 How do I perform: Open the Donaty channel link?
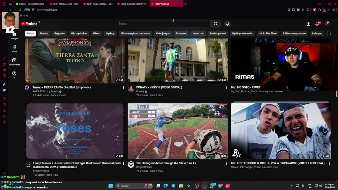point(140,92)
